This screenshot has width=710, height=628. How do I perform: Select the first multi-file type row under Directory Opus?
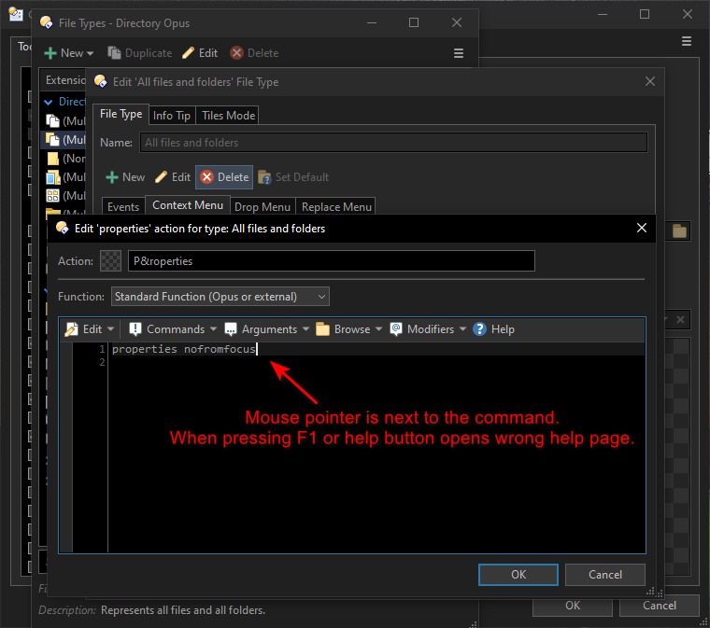64,121
